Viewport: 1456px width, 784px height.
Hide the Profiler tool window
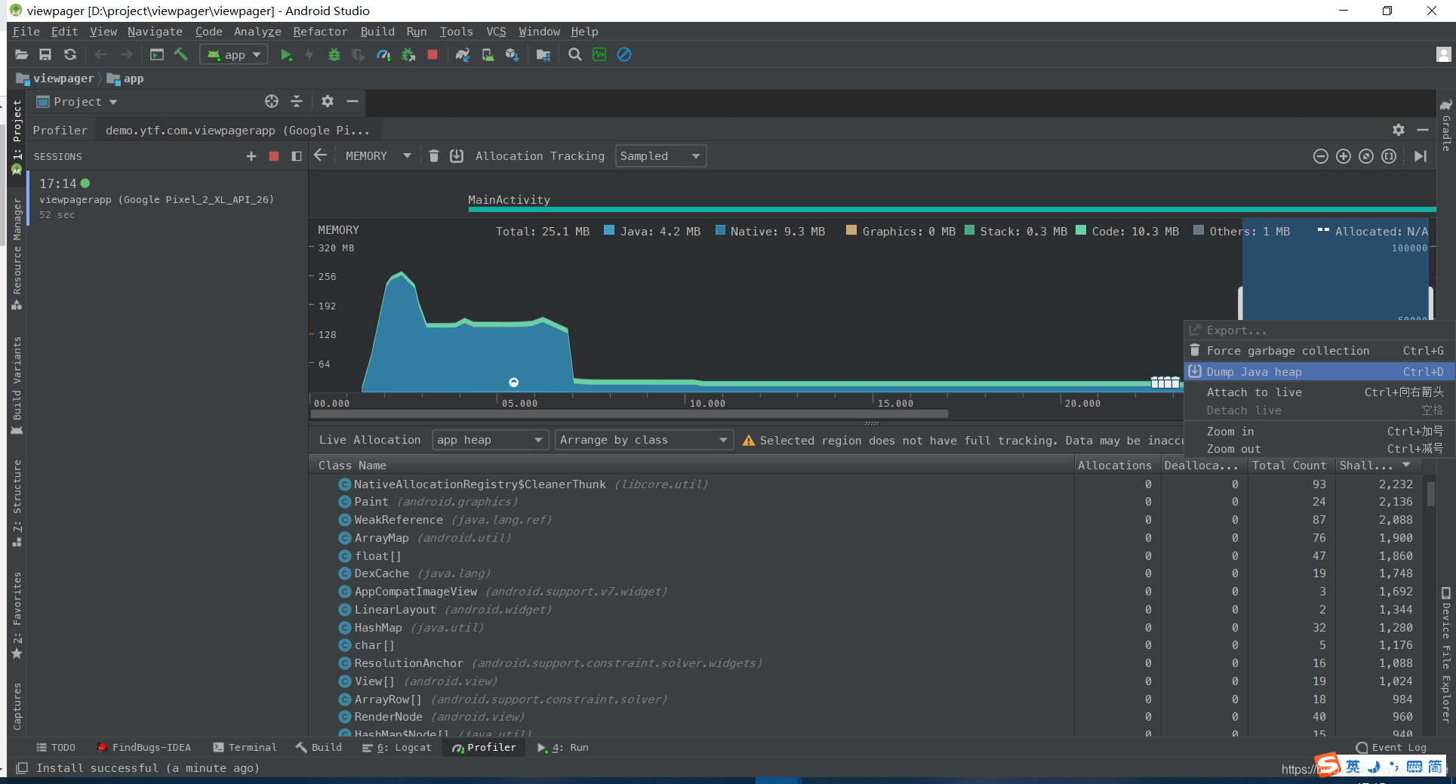(1423, 130)
